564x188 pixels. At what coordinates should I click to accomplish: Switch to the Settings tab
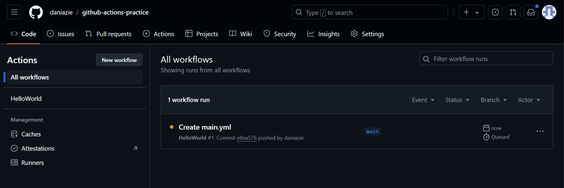click(x=367, y=34)
